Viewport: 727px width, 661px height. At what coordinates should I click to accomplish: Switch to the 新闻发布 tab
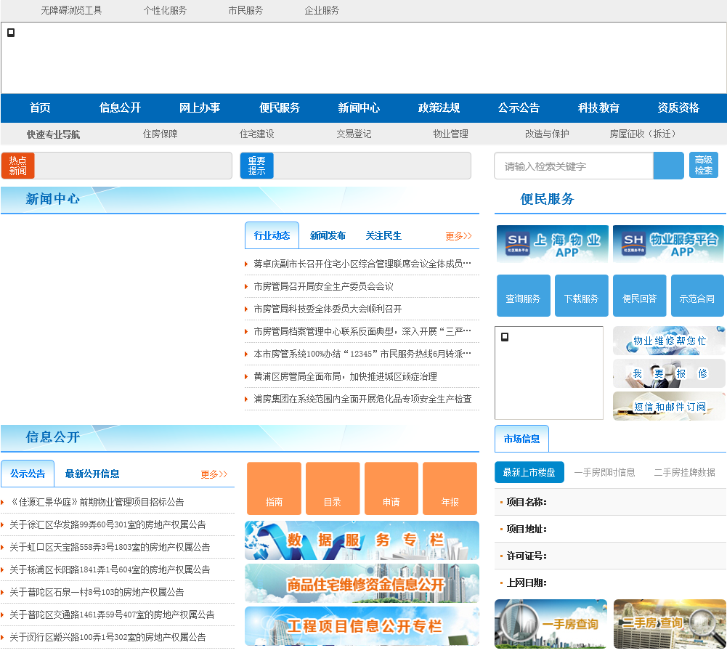[328, 236]
